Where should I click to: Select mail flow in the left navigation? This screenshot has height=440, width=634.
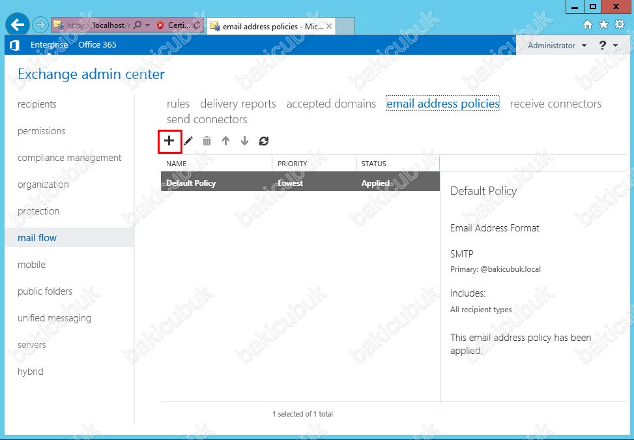pos(70,237)
